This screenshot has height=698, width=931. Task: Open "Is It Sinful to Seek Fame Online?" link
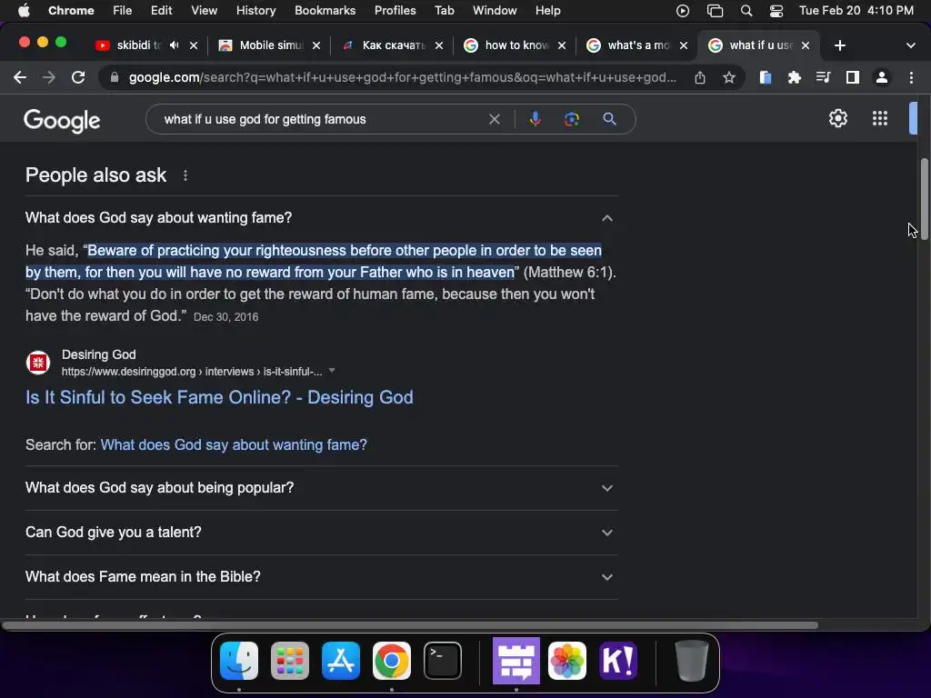pos(219,397)
